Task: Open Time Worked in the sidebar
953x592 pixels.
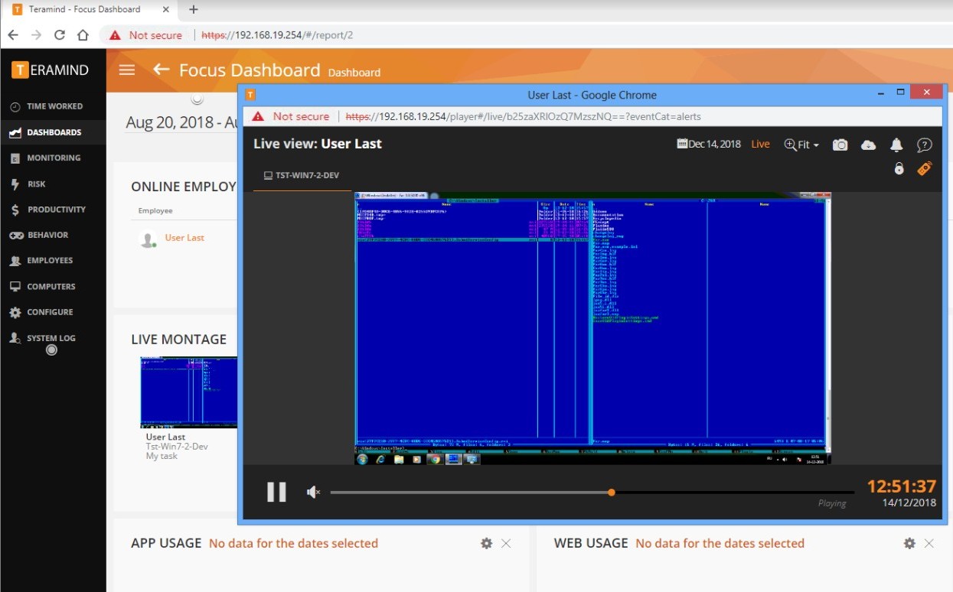Action: click(54, 106)
